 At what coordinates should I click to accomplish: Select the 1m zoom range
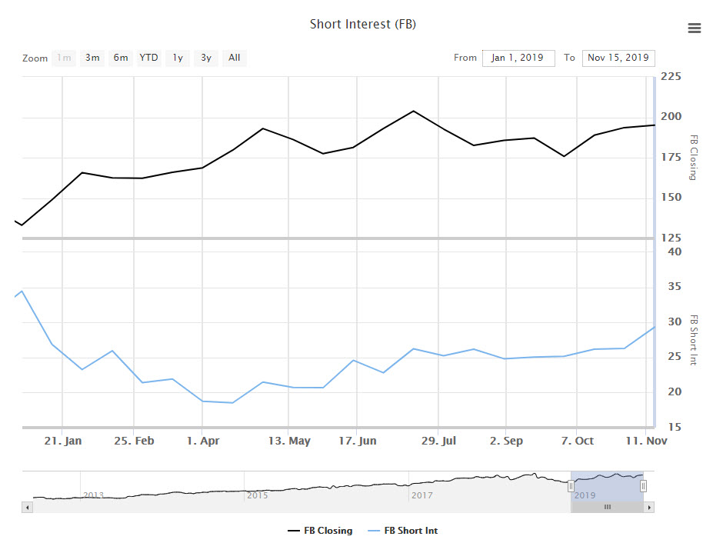coord(64,58)
